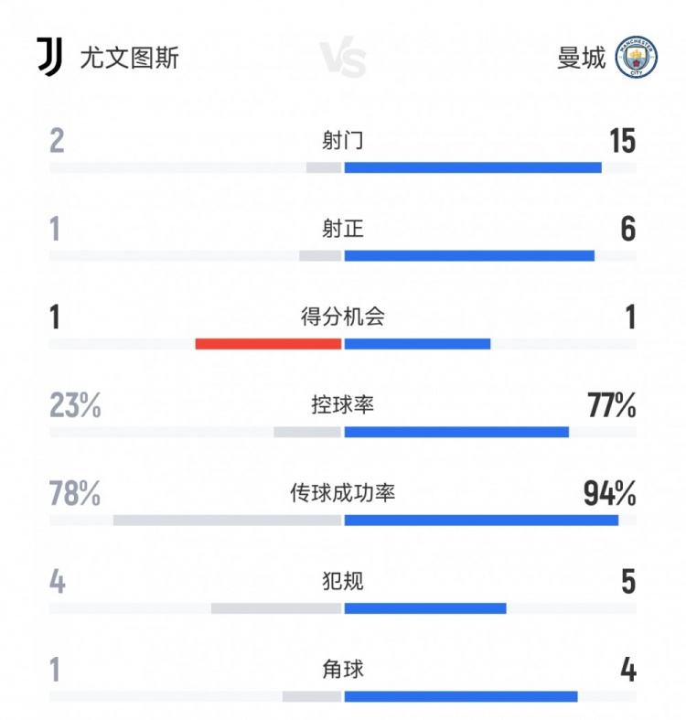Click the Manchester City crest
This screenshot has width=686, height=720.
(636, 57)
